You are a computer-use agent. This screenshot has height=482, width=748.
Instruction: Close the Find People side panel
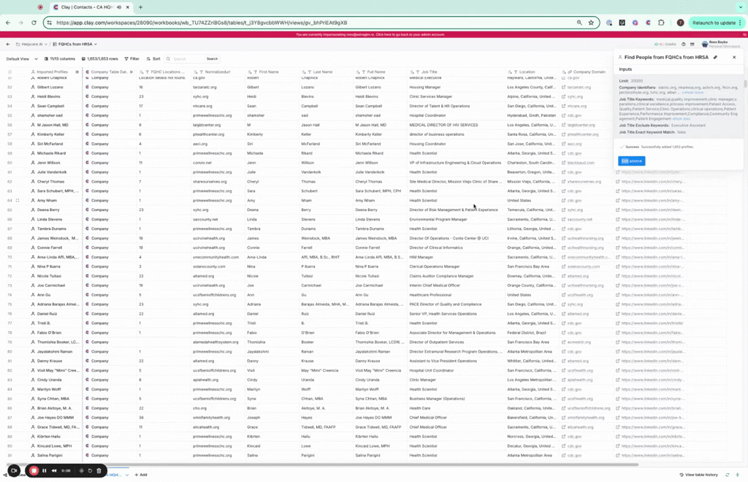(734, 57)
